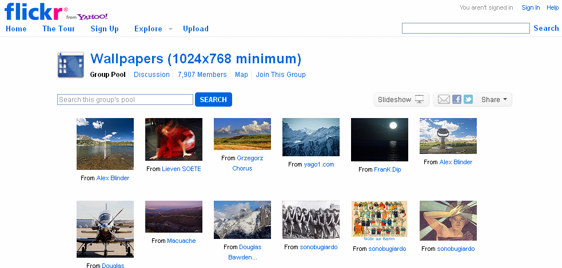Share by email envelope icon
Screen dimensions: 562x268
(444, 99)
